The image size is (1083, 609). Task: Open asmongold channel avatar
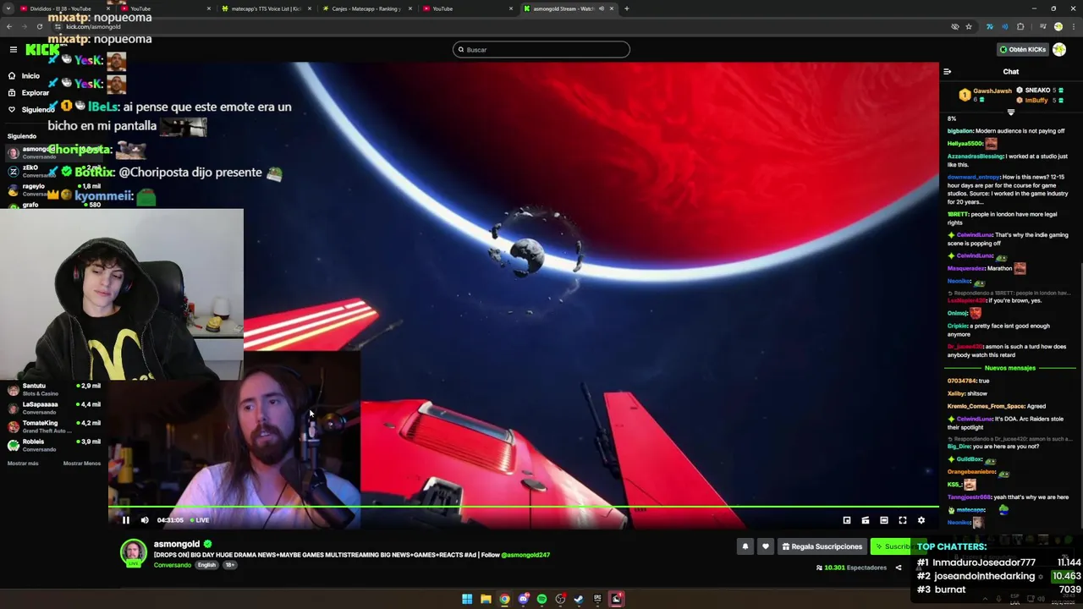pos(133,553)
